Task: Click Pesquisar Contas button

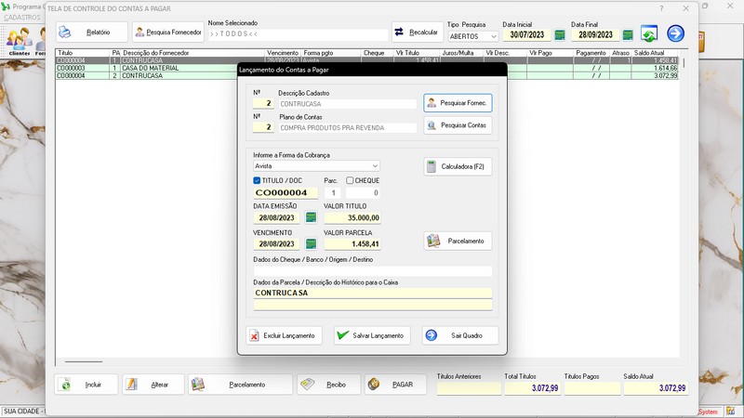Action: 458,125
